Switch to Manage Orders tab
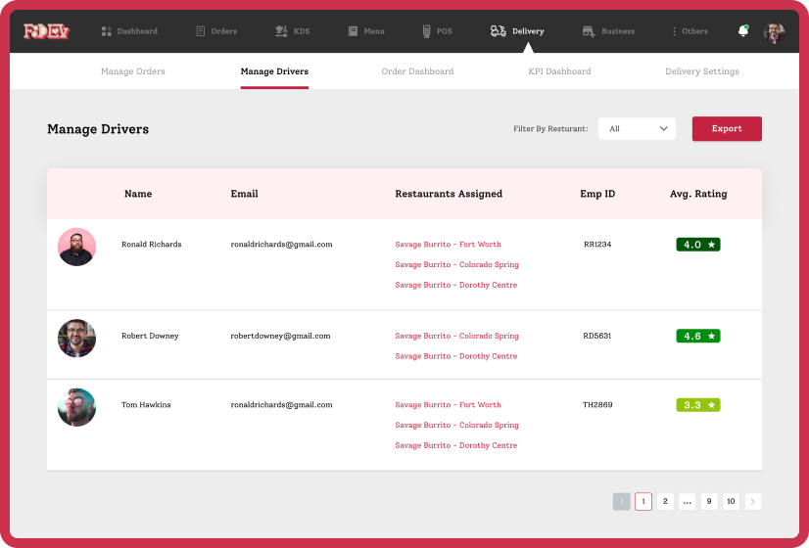Image resolution: width=809 pixels, height=548 pixels. (133, 71)
